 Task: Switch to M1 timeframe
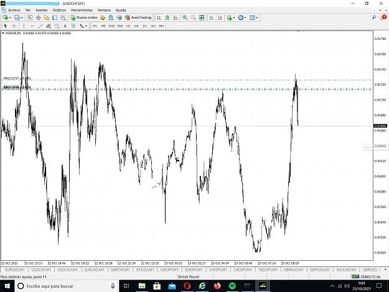[x=95, y=26]
